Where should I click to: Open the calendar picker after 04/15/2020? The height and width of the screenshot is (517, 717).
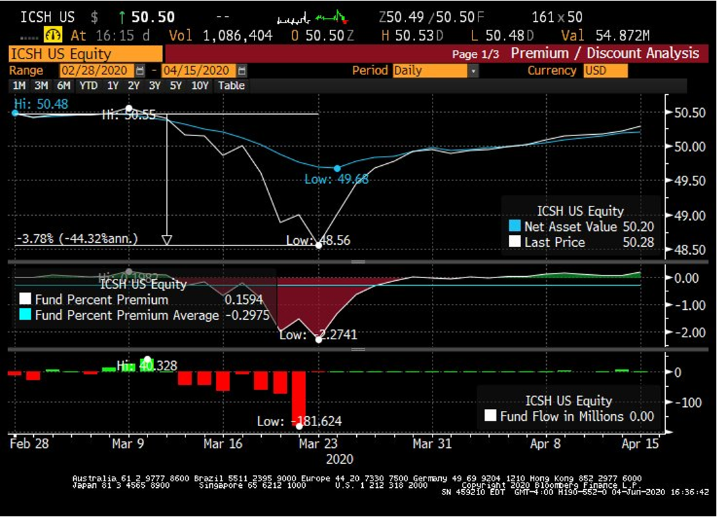pyautogui.click(x=242, y=70)
